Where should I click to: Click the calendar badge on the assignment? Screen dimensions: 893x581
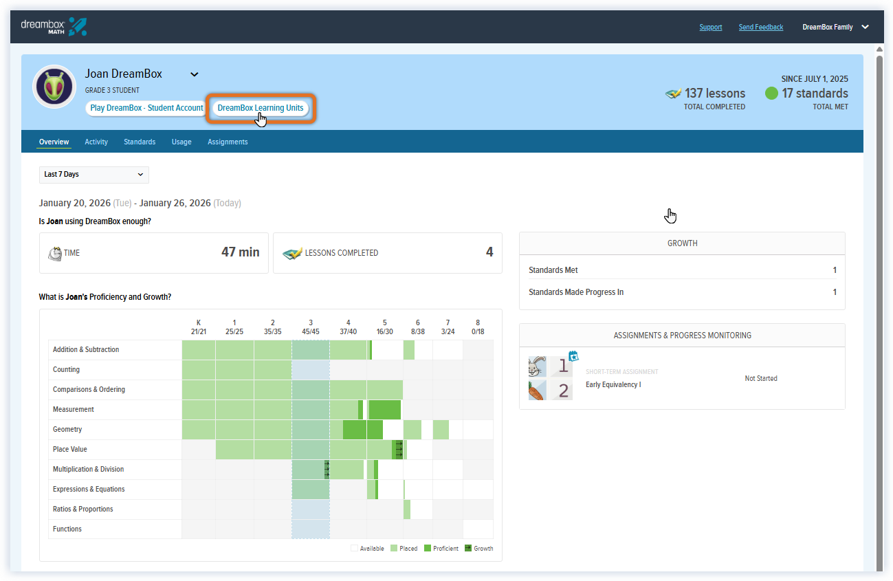574,356
